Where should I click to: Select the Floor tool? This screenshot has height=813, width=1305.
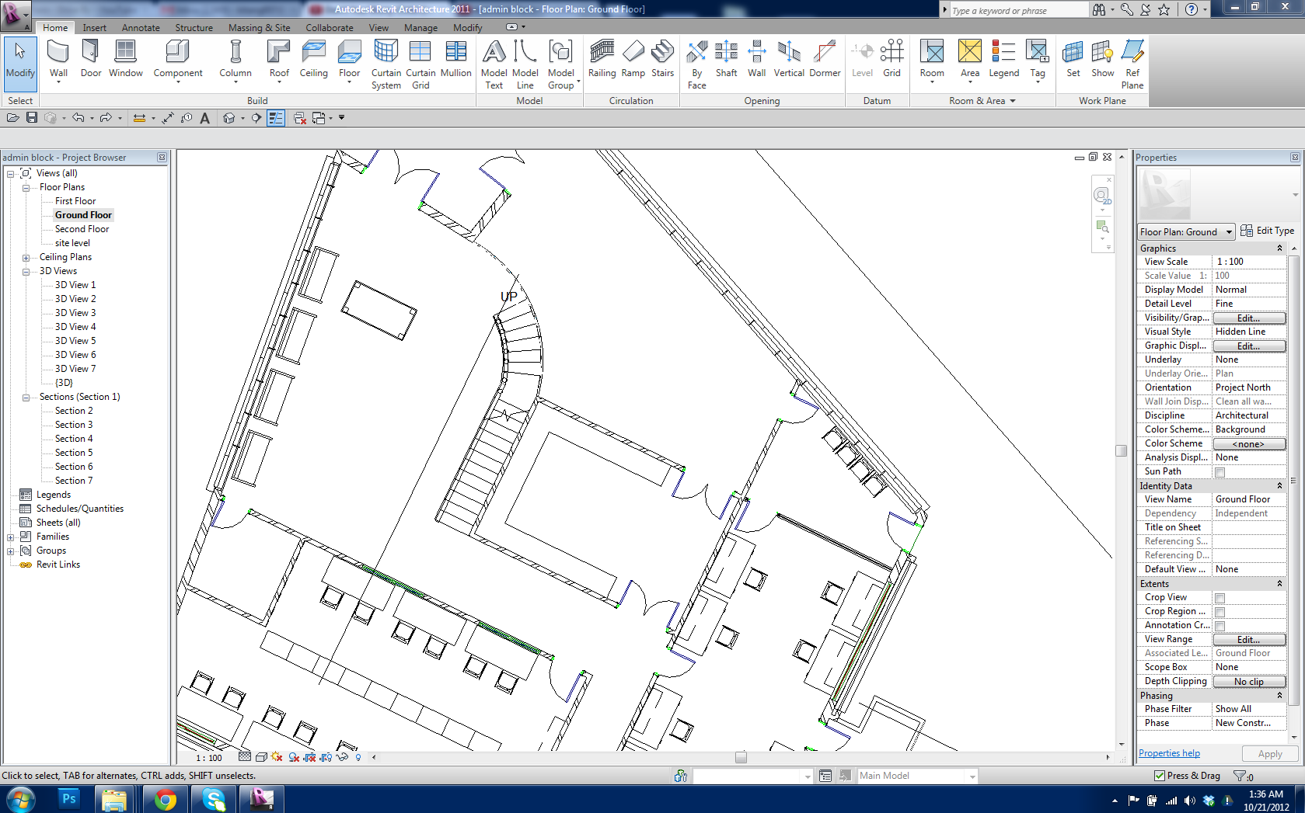tap(349, 60)
